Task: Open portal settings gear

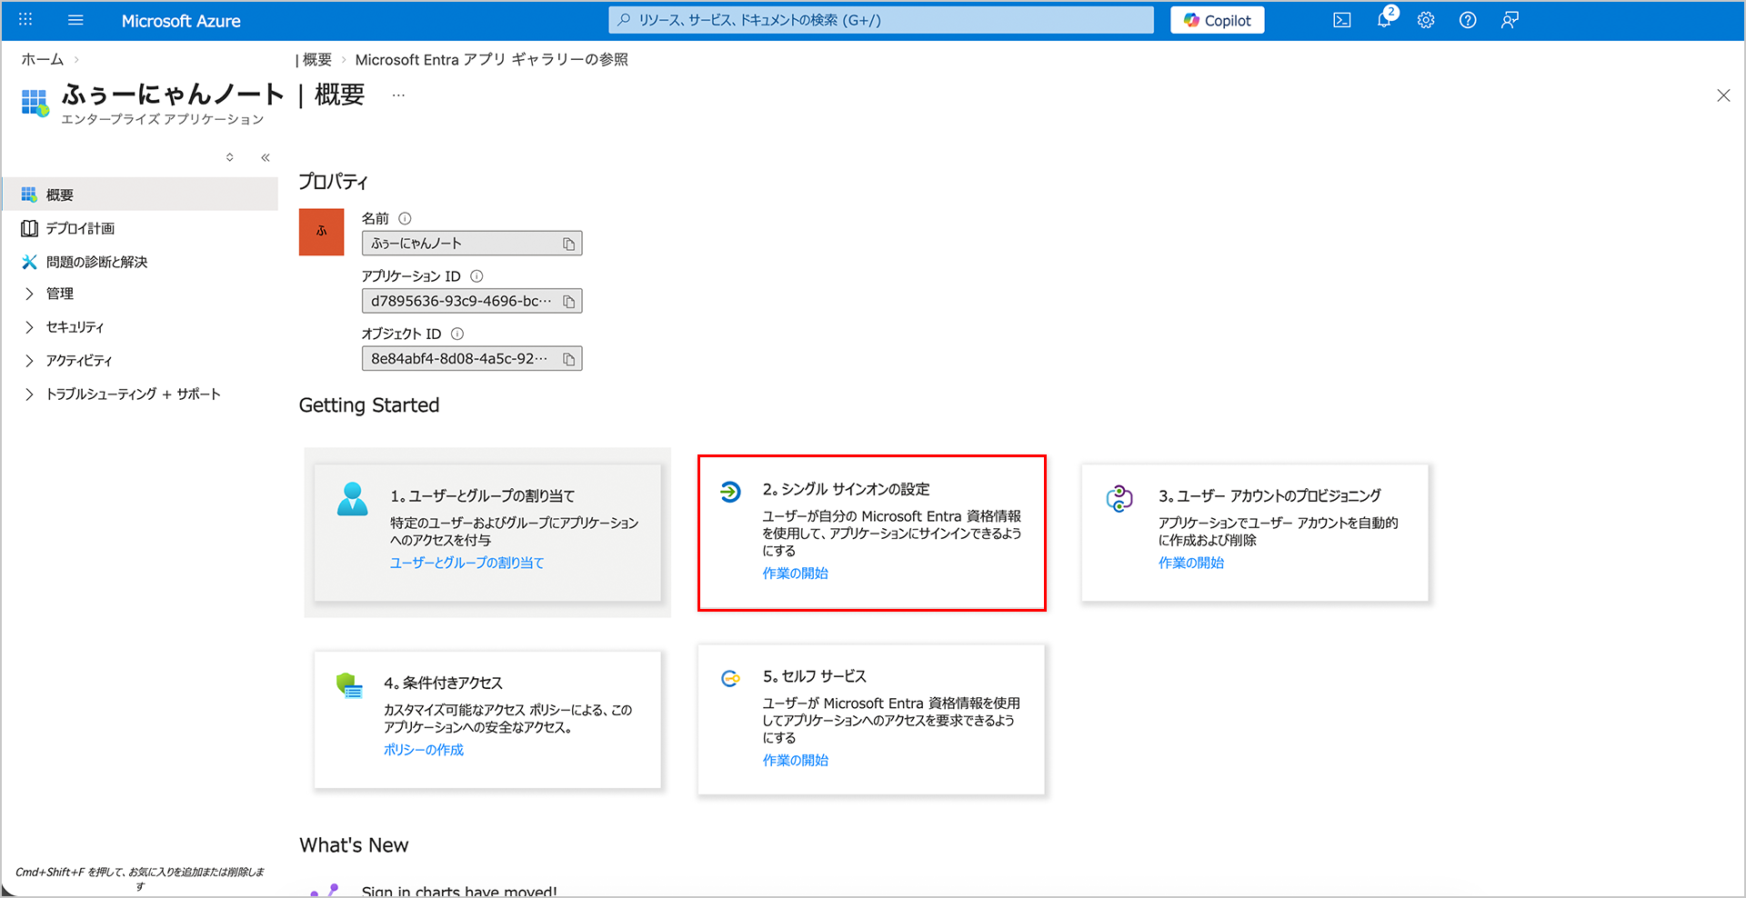Action: [1425, 20]
